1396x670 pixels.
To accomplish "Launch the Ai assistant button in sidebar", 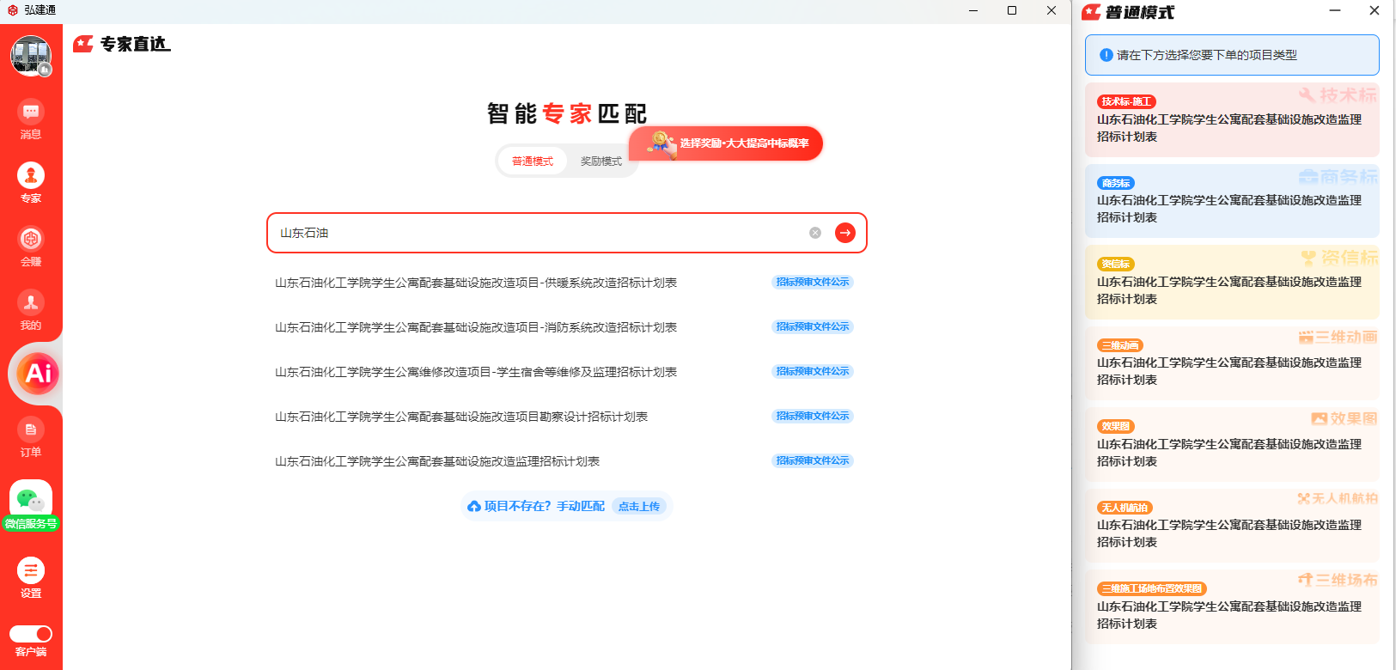I will pyautogui.click(x=38, y=374).
